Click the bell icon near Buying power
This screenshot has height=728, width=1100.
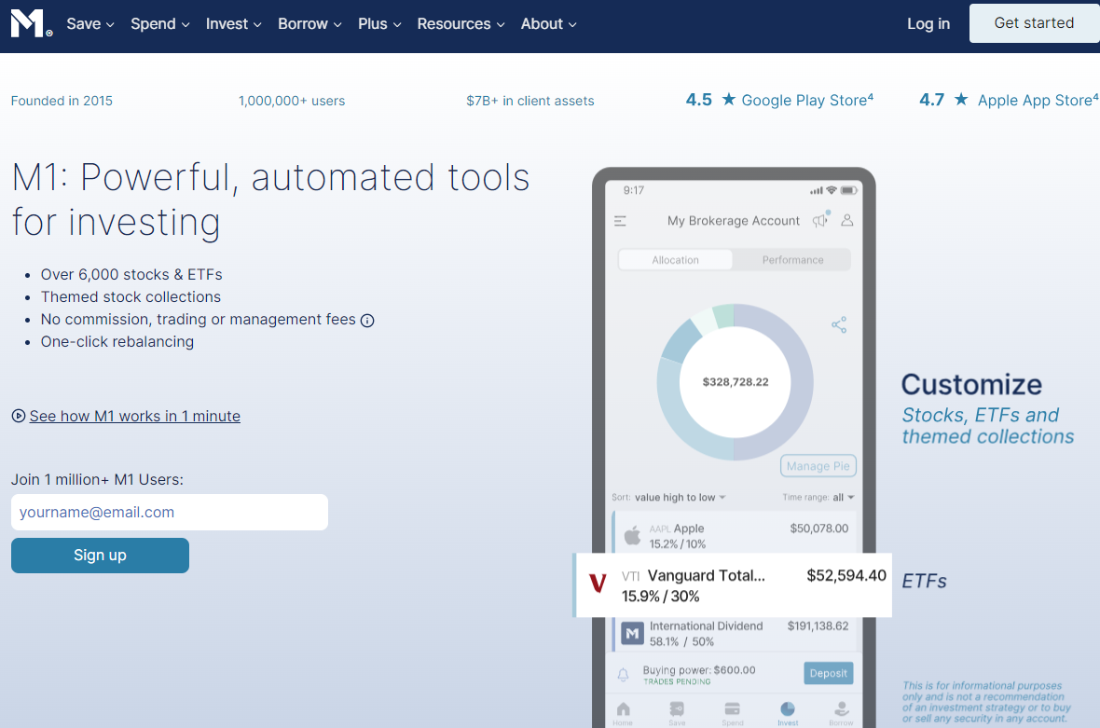coord(624,675)
